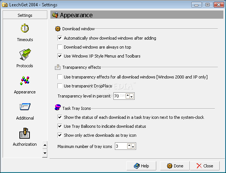Click the 'Transparency level in percent' label
Image resolution: width=226 pixels, height=173 pixels.
click(x=84, y=96)
